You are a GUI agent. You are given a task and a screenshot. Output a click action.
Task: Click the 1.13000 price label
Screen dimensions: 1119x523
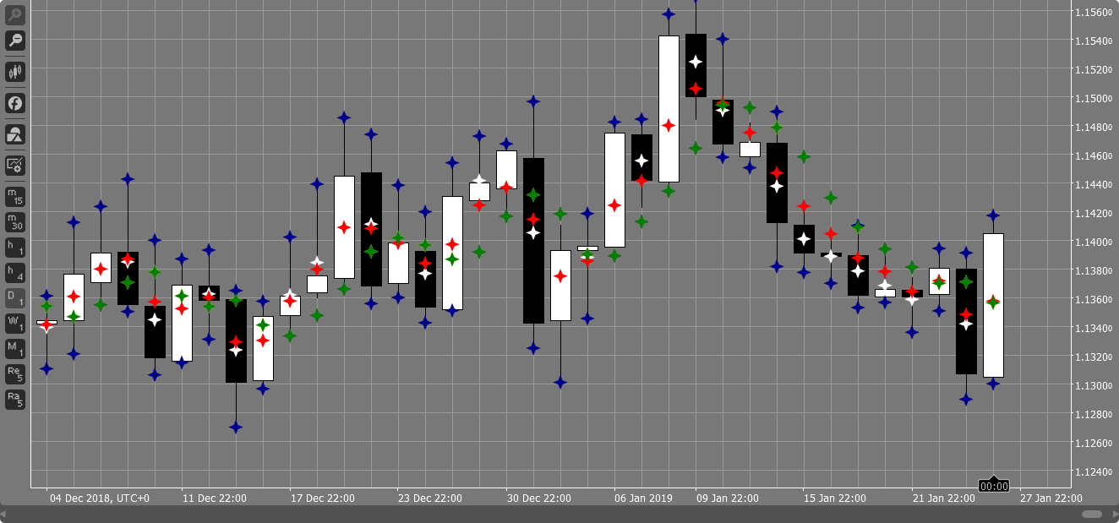pyautogui.click(x=1093, y=385)
